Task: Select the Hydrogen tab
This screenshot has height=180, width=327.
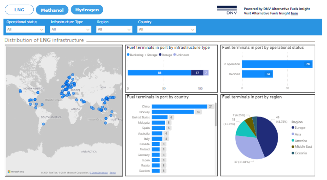Action: pyautogui.click(x=87, y=10)
